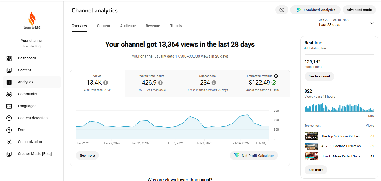Screen dimensions: 381x181
Task: Open Content detection copyright icon
Action: click(9, 118)
